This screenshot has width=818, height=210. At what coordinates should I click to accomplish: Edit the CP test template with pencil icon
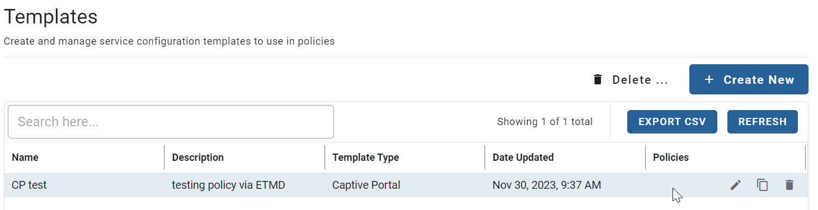736,185
